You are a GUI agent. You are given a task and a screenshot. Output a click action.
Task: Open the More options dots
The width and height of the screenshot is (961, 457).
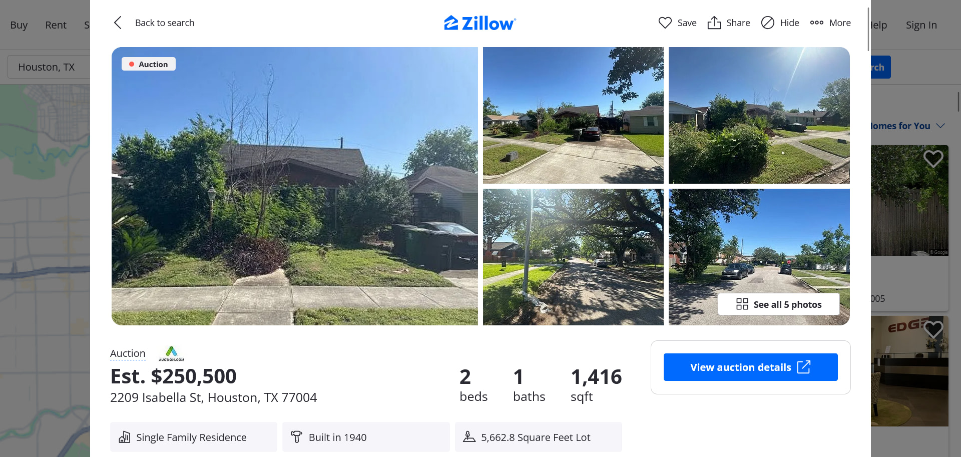point(816,23)
